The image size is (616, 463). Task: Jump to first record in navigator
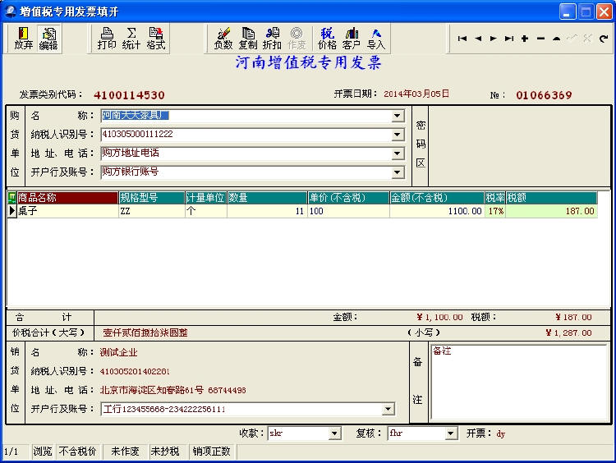(462, 39)
